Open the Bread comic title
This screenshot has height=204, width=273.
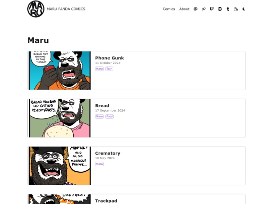click(102, 106)
